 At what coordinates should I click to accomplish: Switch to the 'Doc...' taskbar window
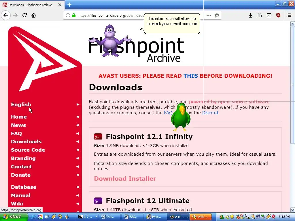(x=109, y=217)
